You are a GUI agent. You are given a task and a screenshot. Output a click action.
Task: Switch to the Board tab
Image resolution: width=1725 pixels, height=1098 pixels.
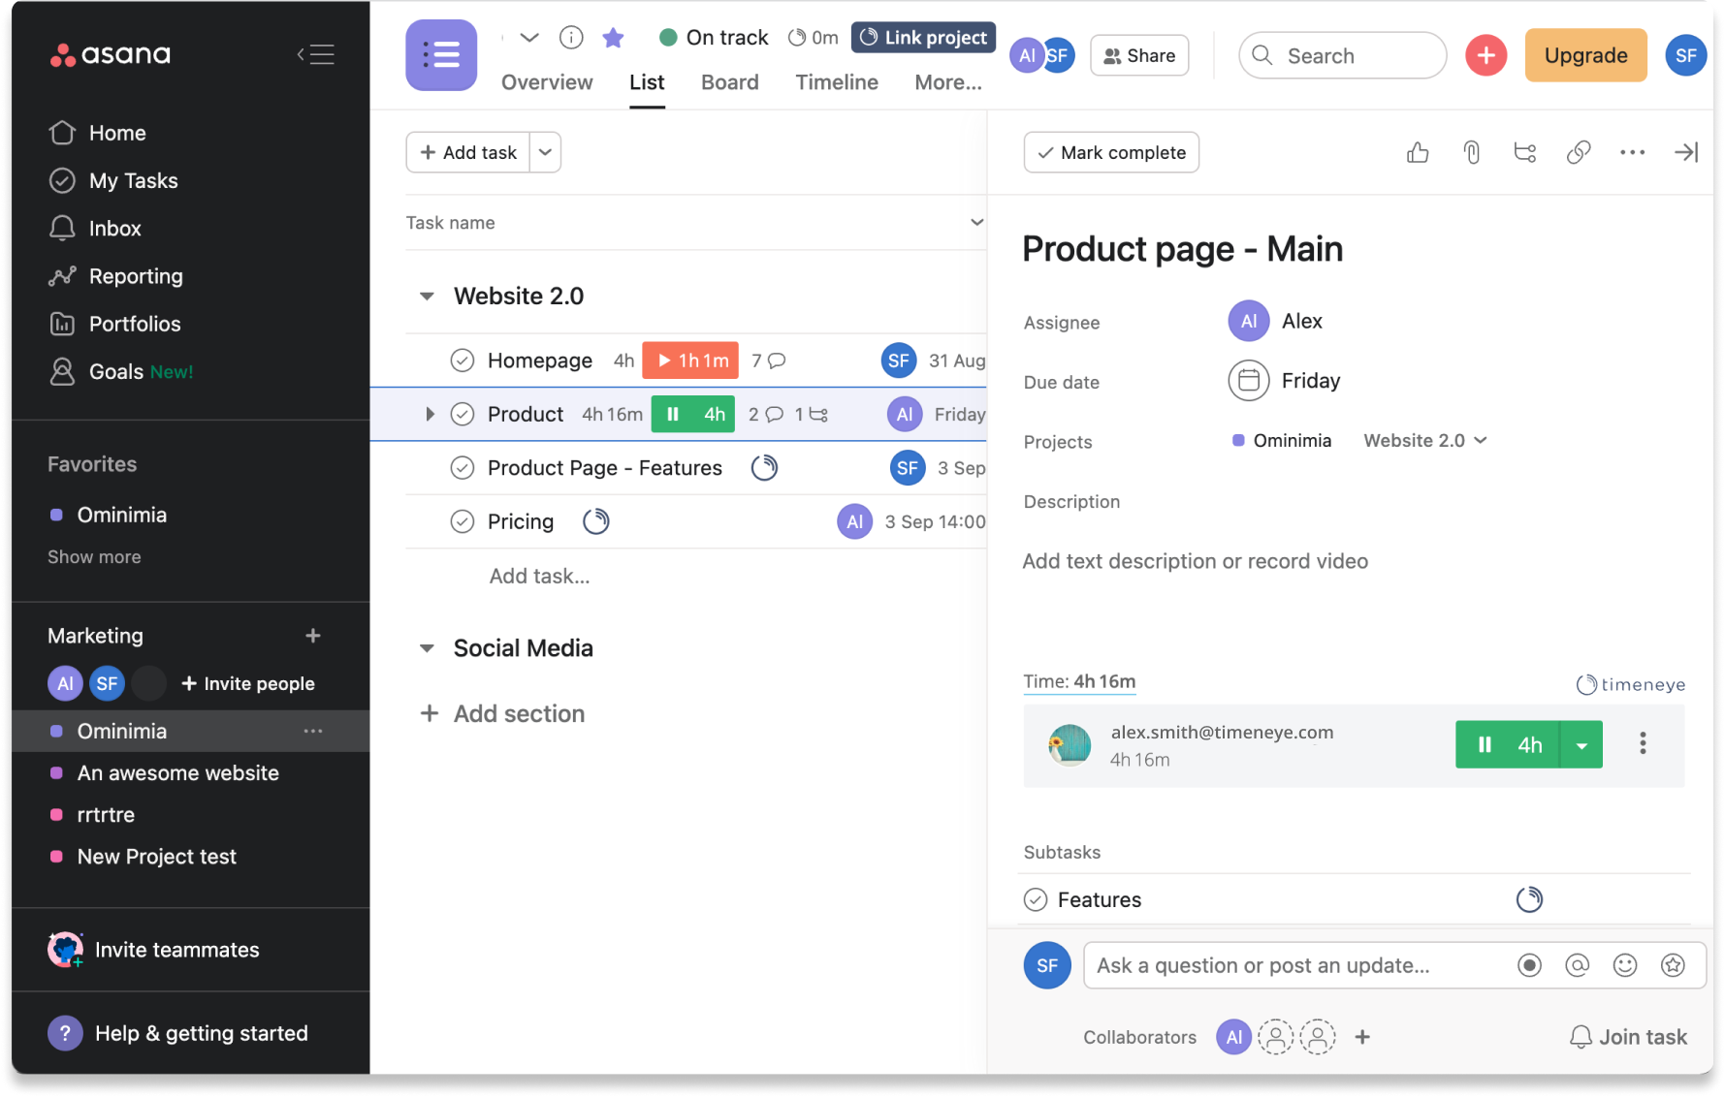[x=729, y=82]
